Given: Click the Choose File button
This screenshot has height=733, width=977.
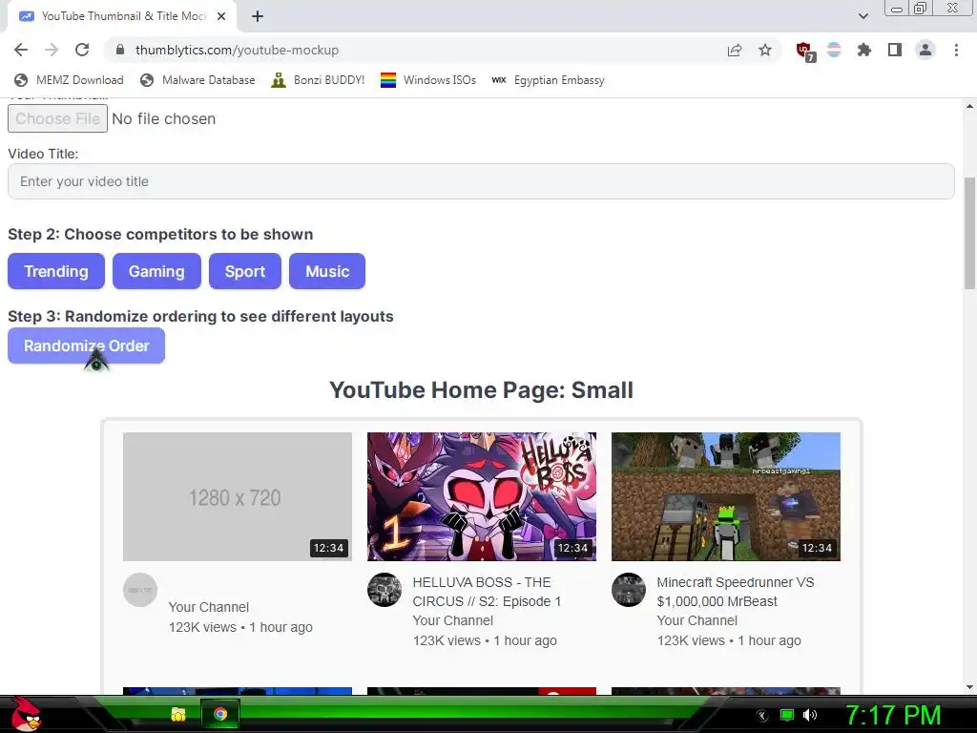Looking at the screenshot, I should (57, 118).
